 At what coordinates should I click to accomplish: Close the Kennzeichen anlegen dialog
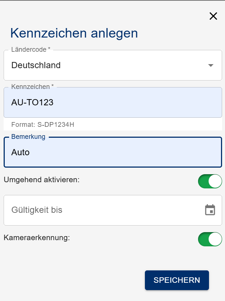coord(213,16)
